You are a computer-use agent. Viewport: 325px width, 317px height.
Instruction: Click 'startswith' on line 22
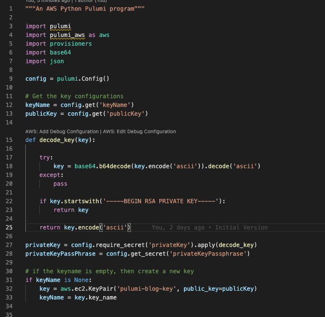(x=81, y=201)
